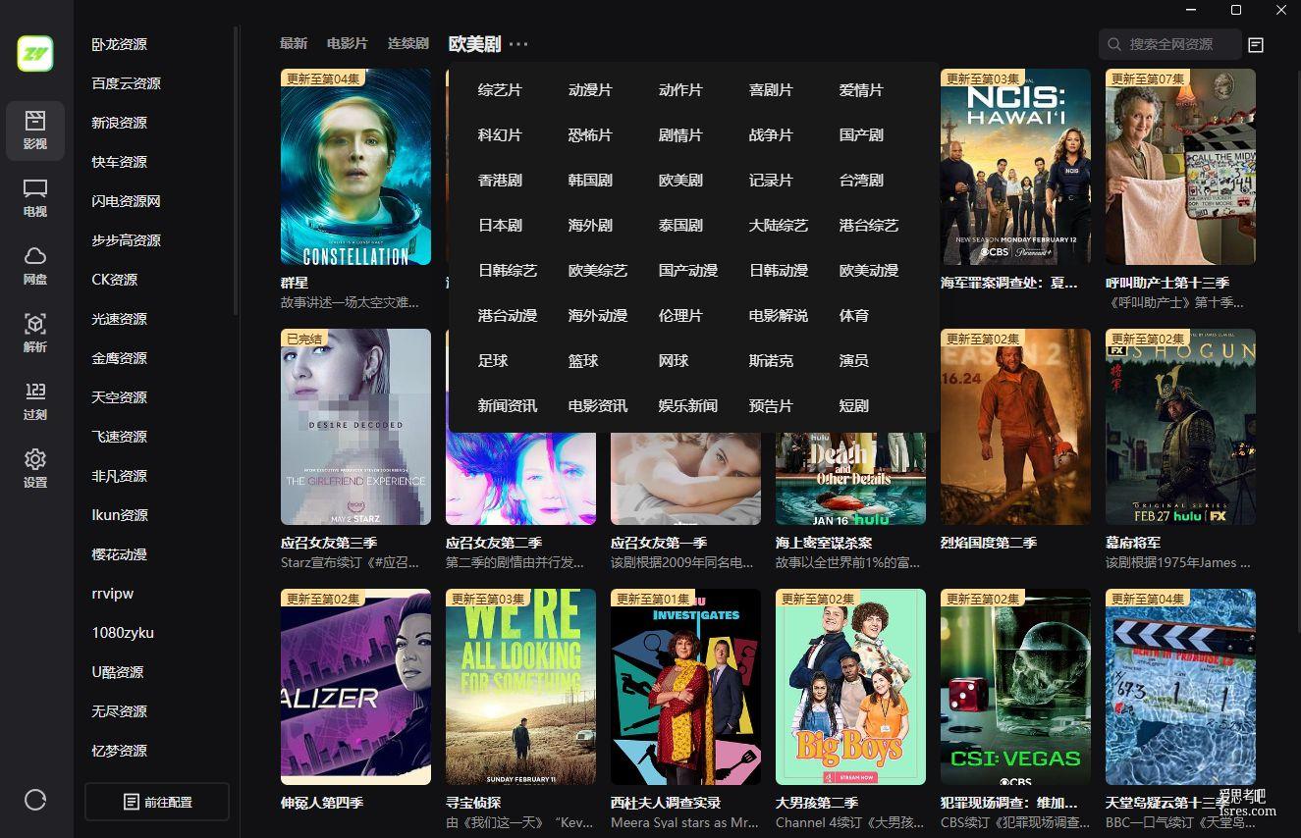Open the Big Boys 大男孩第二季 poster

(850, 687)
